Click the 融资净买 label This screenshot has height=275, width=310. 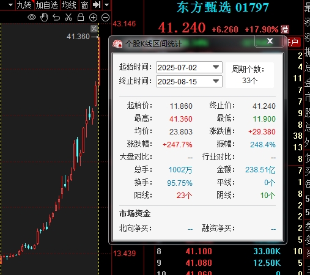[x=218, y=229]
